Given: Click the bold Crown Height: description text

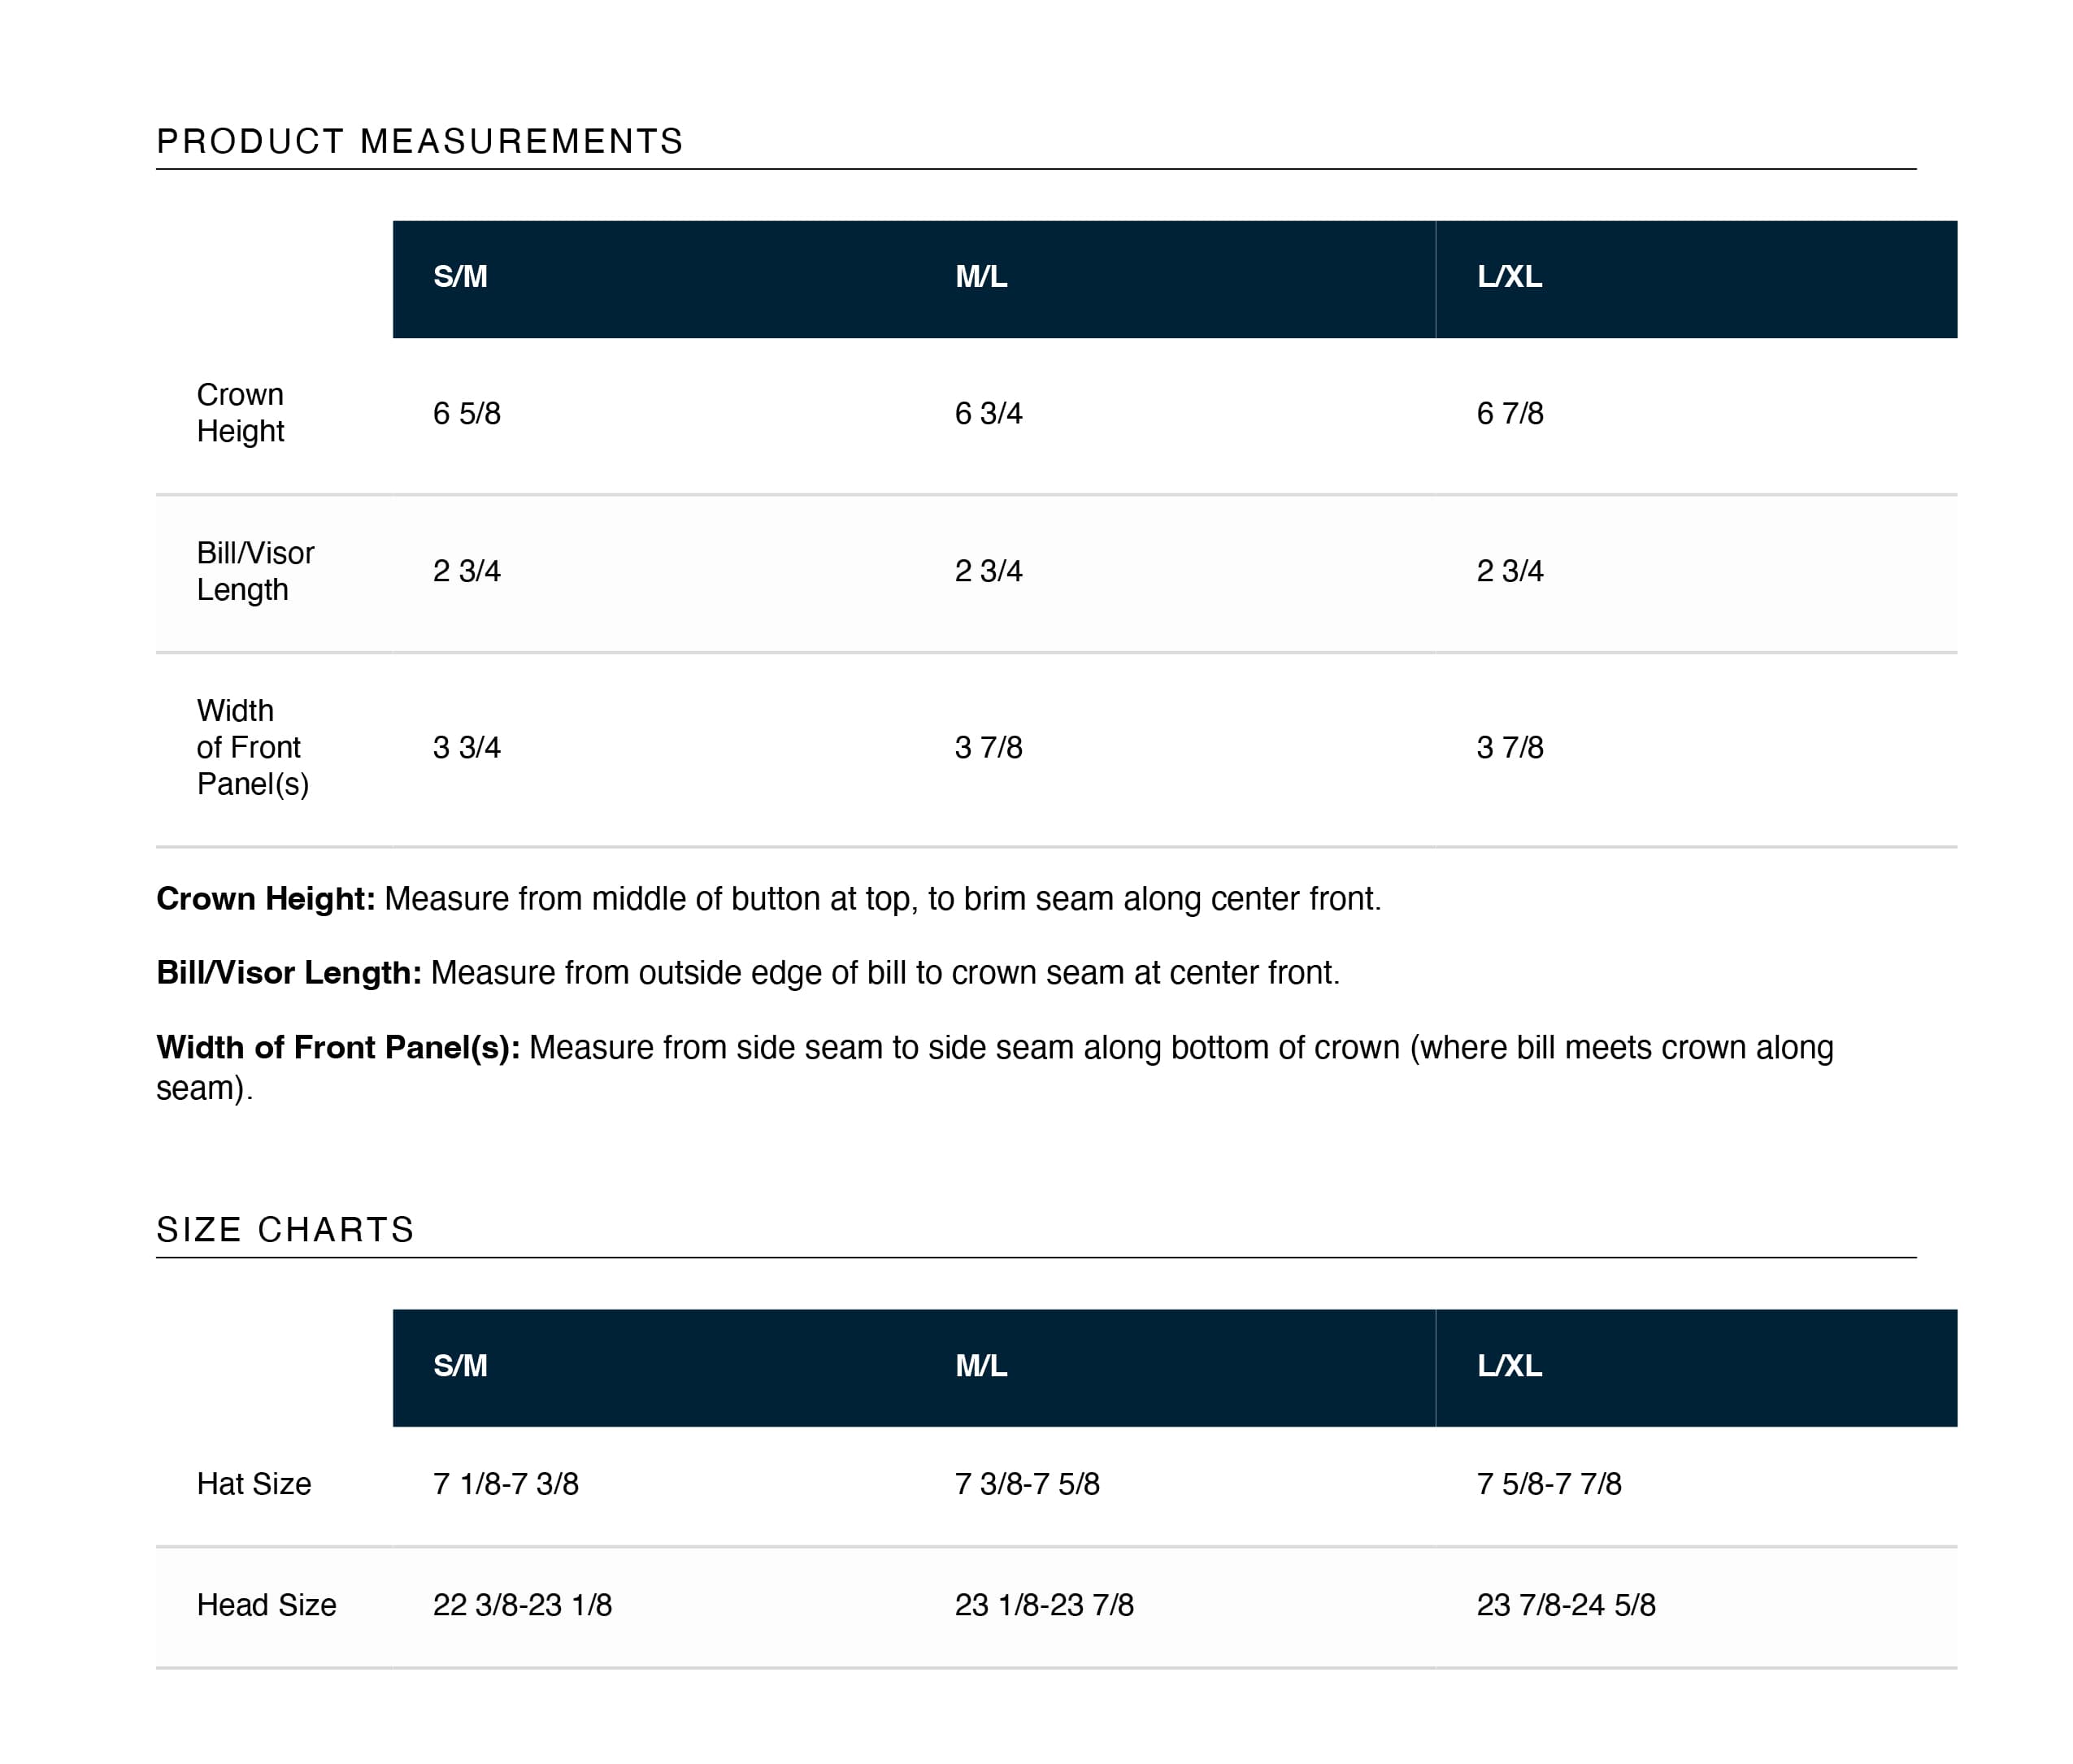Looking at the screenshot, I should coord(265,899).
